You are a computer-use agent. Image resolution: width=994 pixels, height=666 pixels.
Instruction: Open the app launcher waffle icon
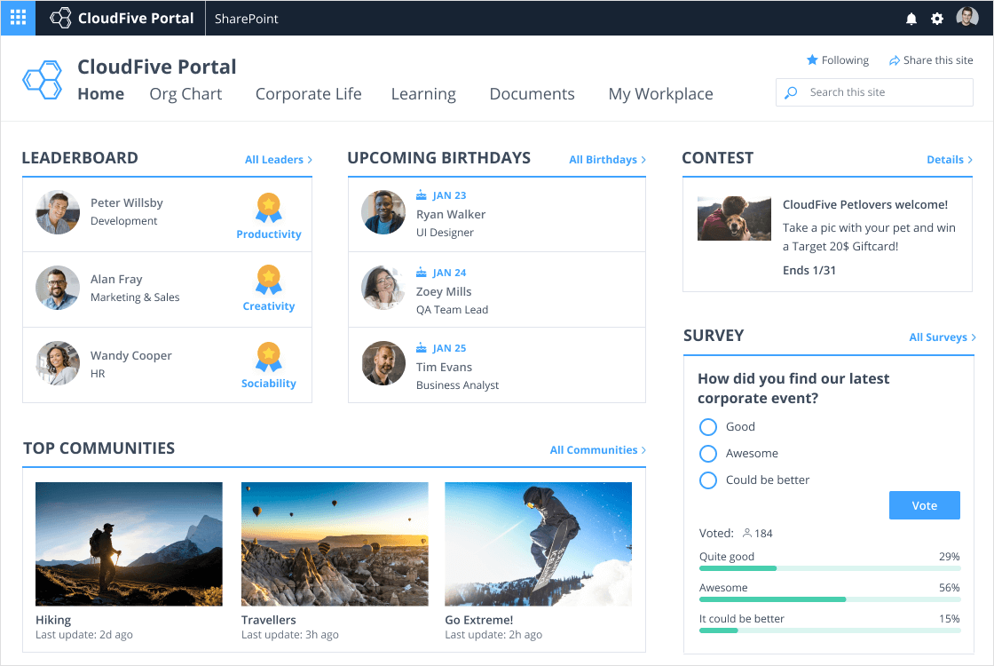click(x=18, y=18)
